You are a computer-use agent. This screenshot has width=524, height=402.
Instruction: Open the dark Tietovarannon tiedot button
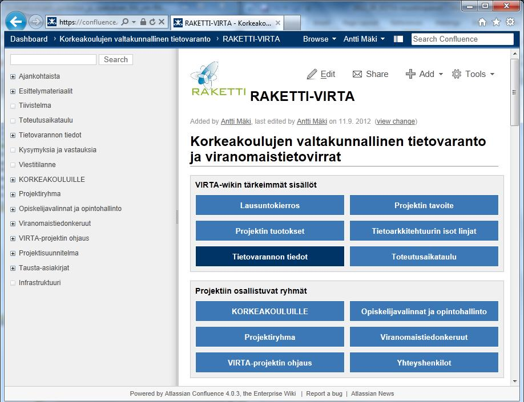(269, 257)
